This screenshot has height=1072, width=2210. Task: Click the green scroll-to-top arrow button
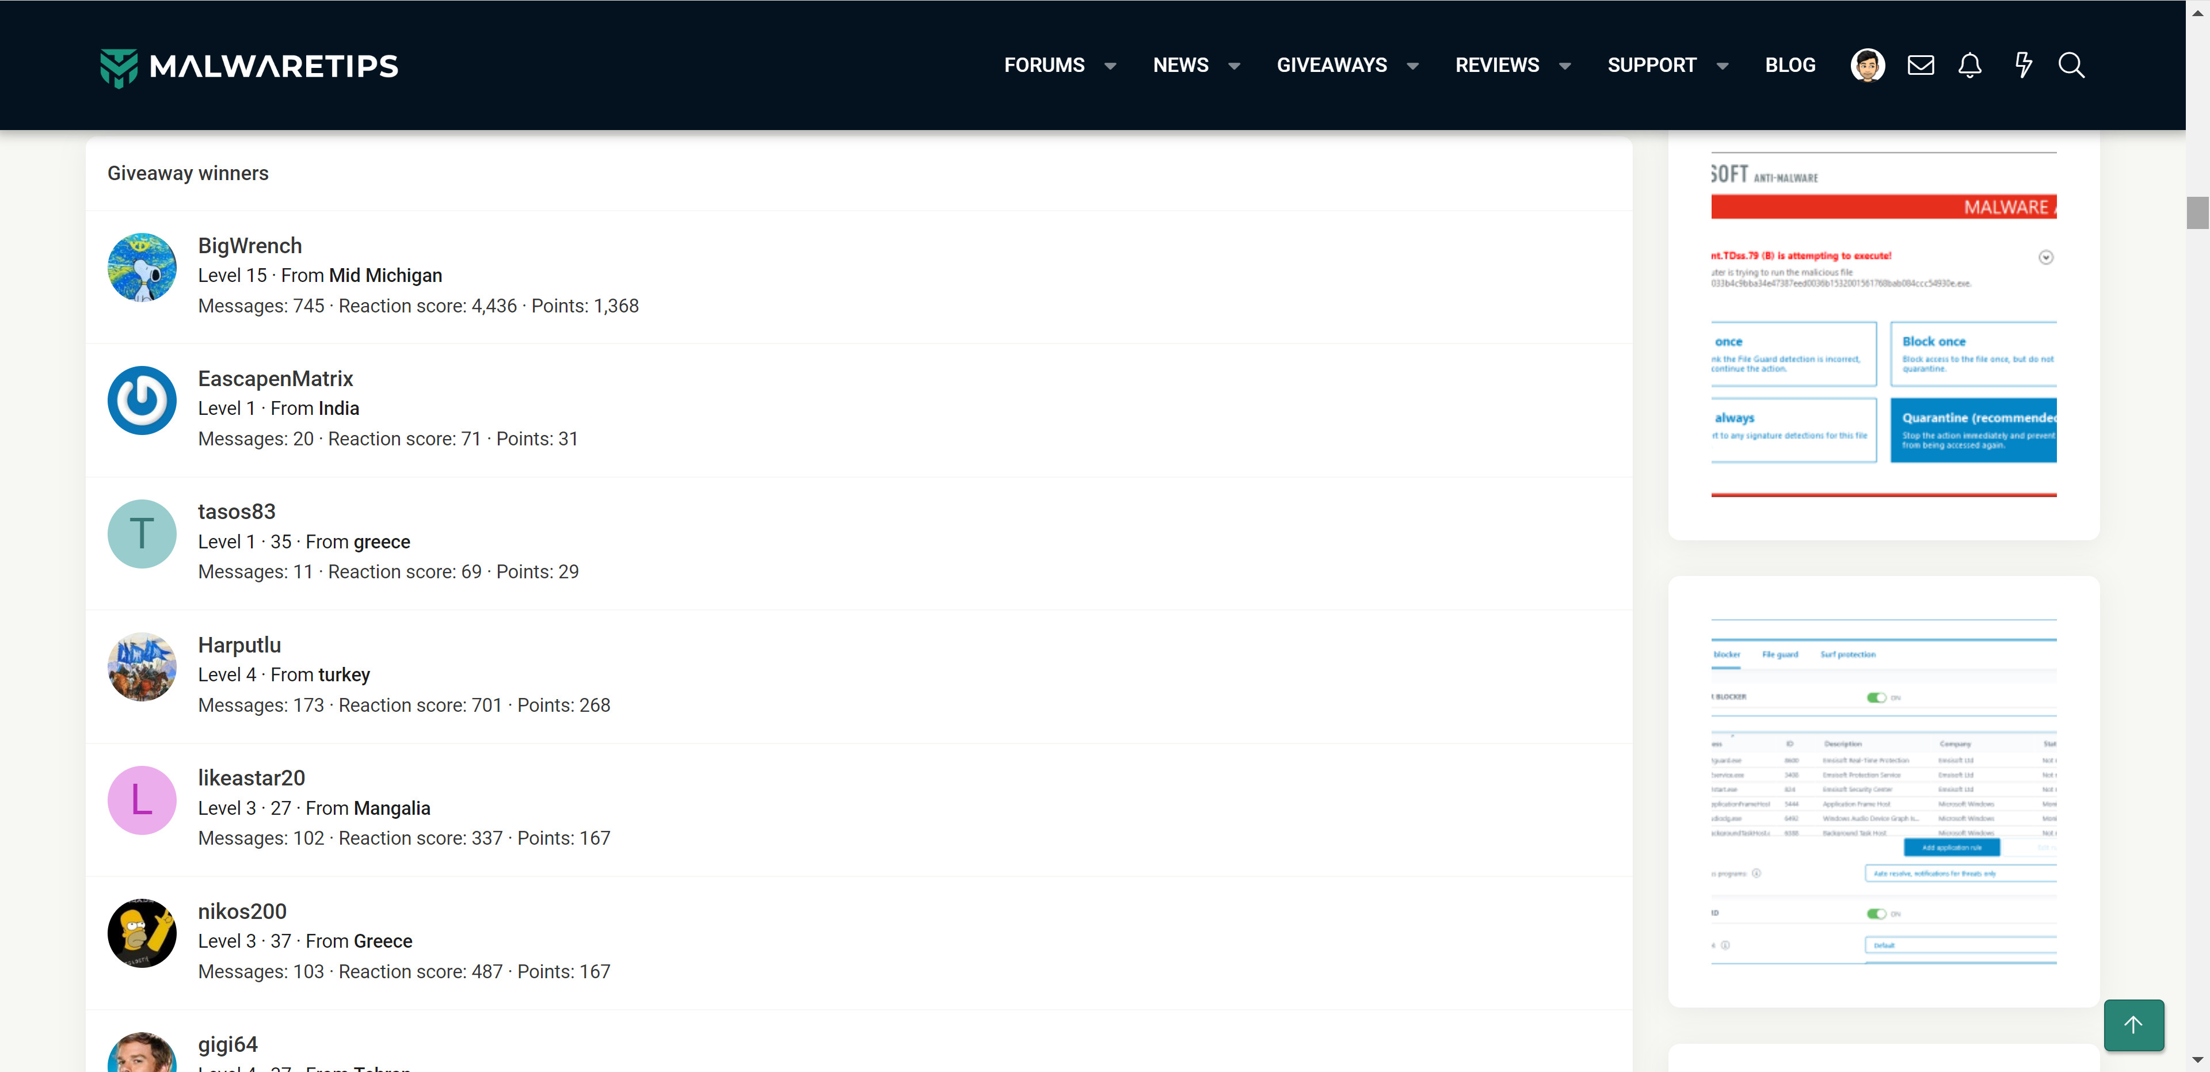point(2133,1024)
